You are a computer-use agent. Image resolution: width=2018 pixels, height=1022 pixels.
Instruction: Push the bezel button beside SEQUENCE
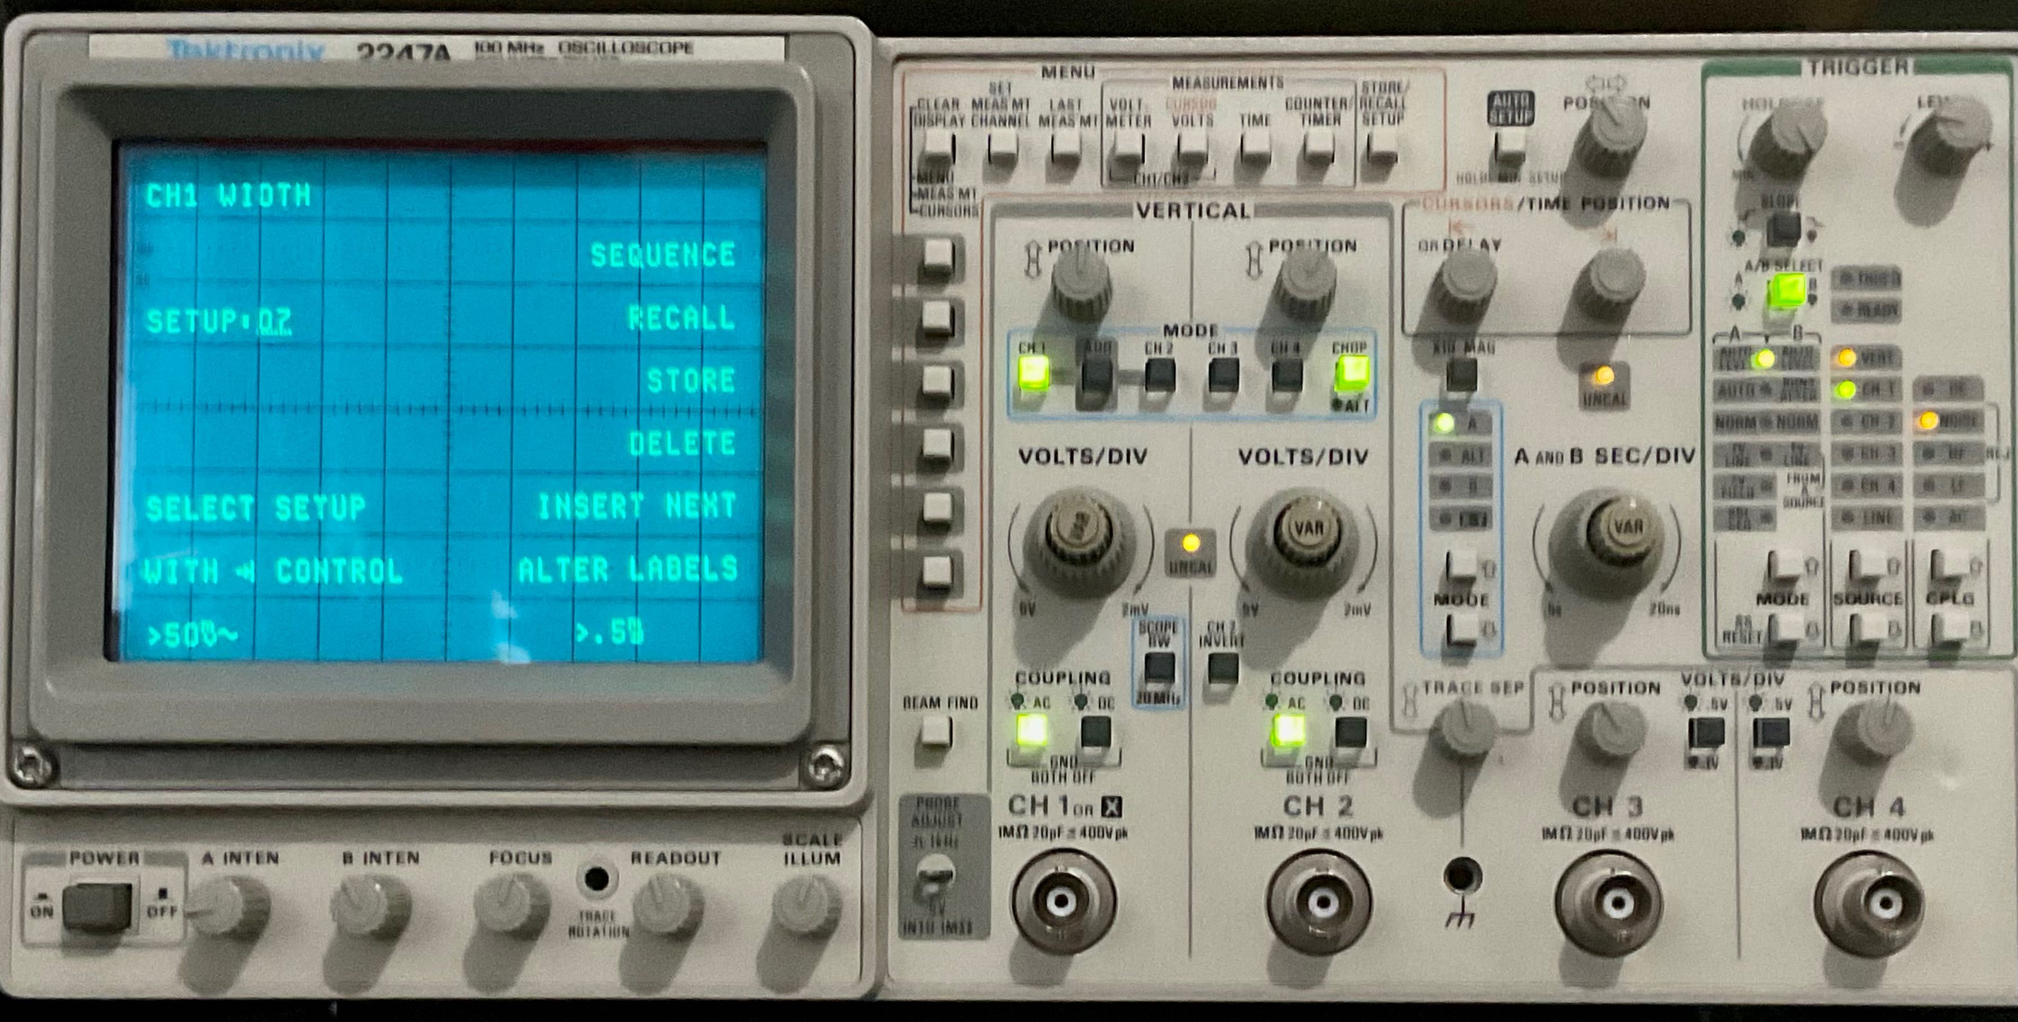pos(938,256)
